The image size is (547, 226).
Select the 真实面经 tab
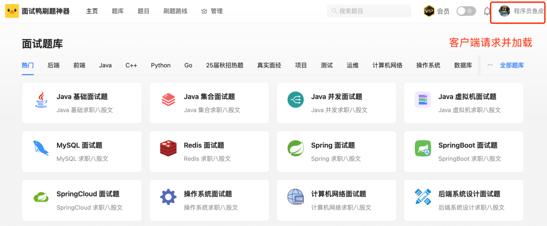(269, 65)
